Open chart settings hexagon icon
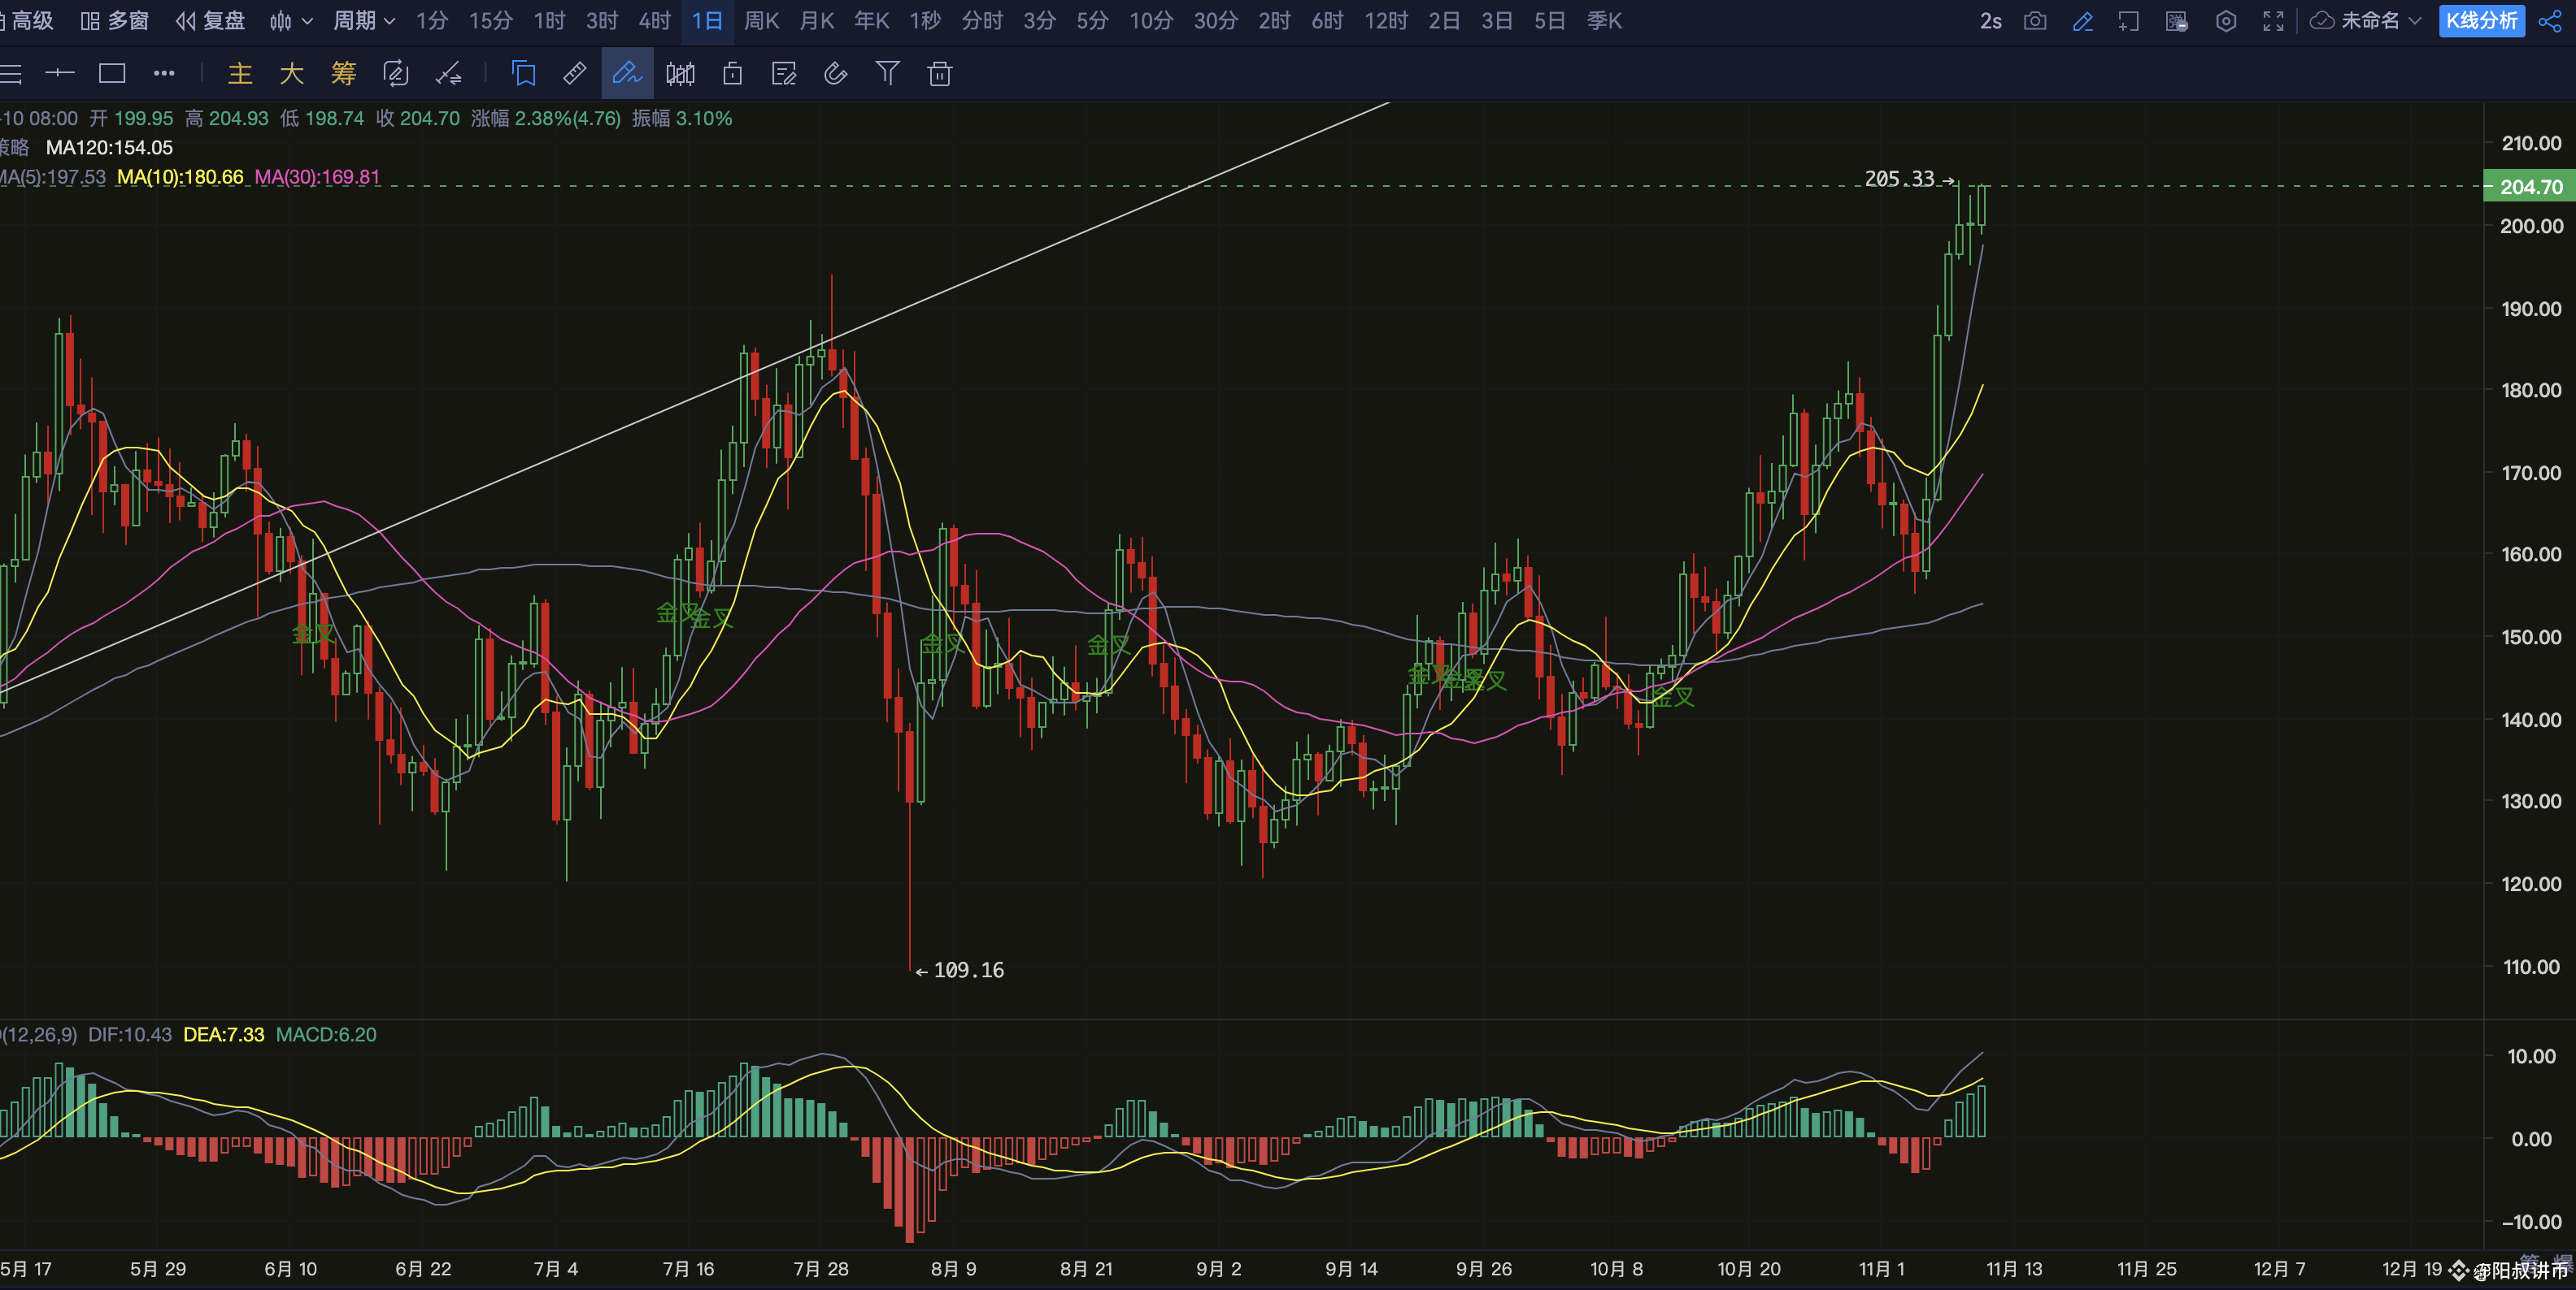This screenshot has width=2576, height=1290. tap(2226, 21)
